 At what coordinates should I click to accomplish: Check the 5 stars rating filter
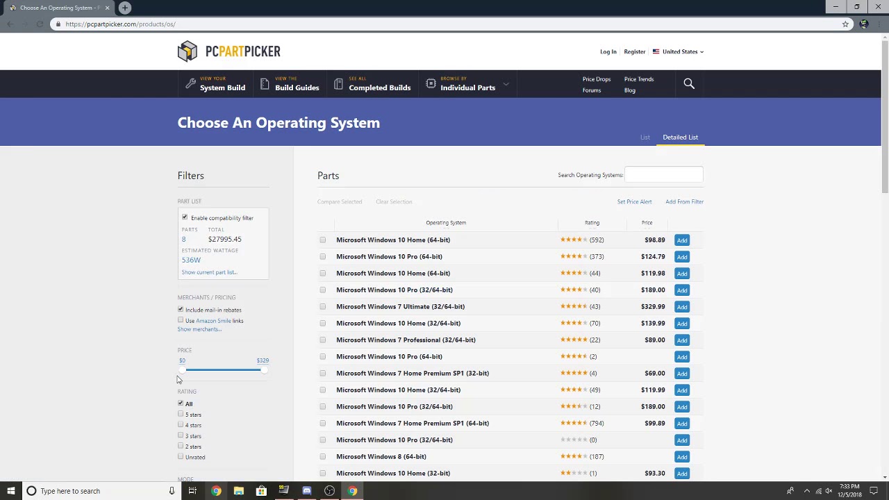pyautogui.click(x=181, y=414)
